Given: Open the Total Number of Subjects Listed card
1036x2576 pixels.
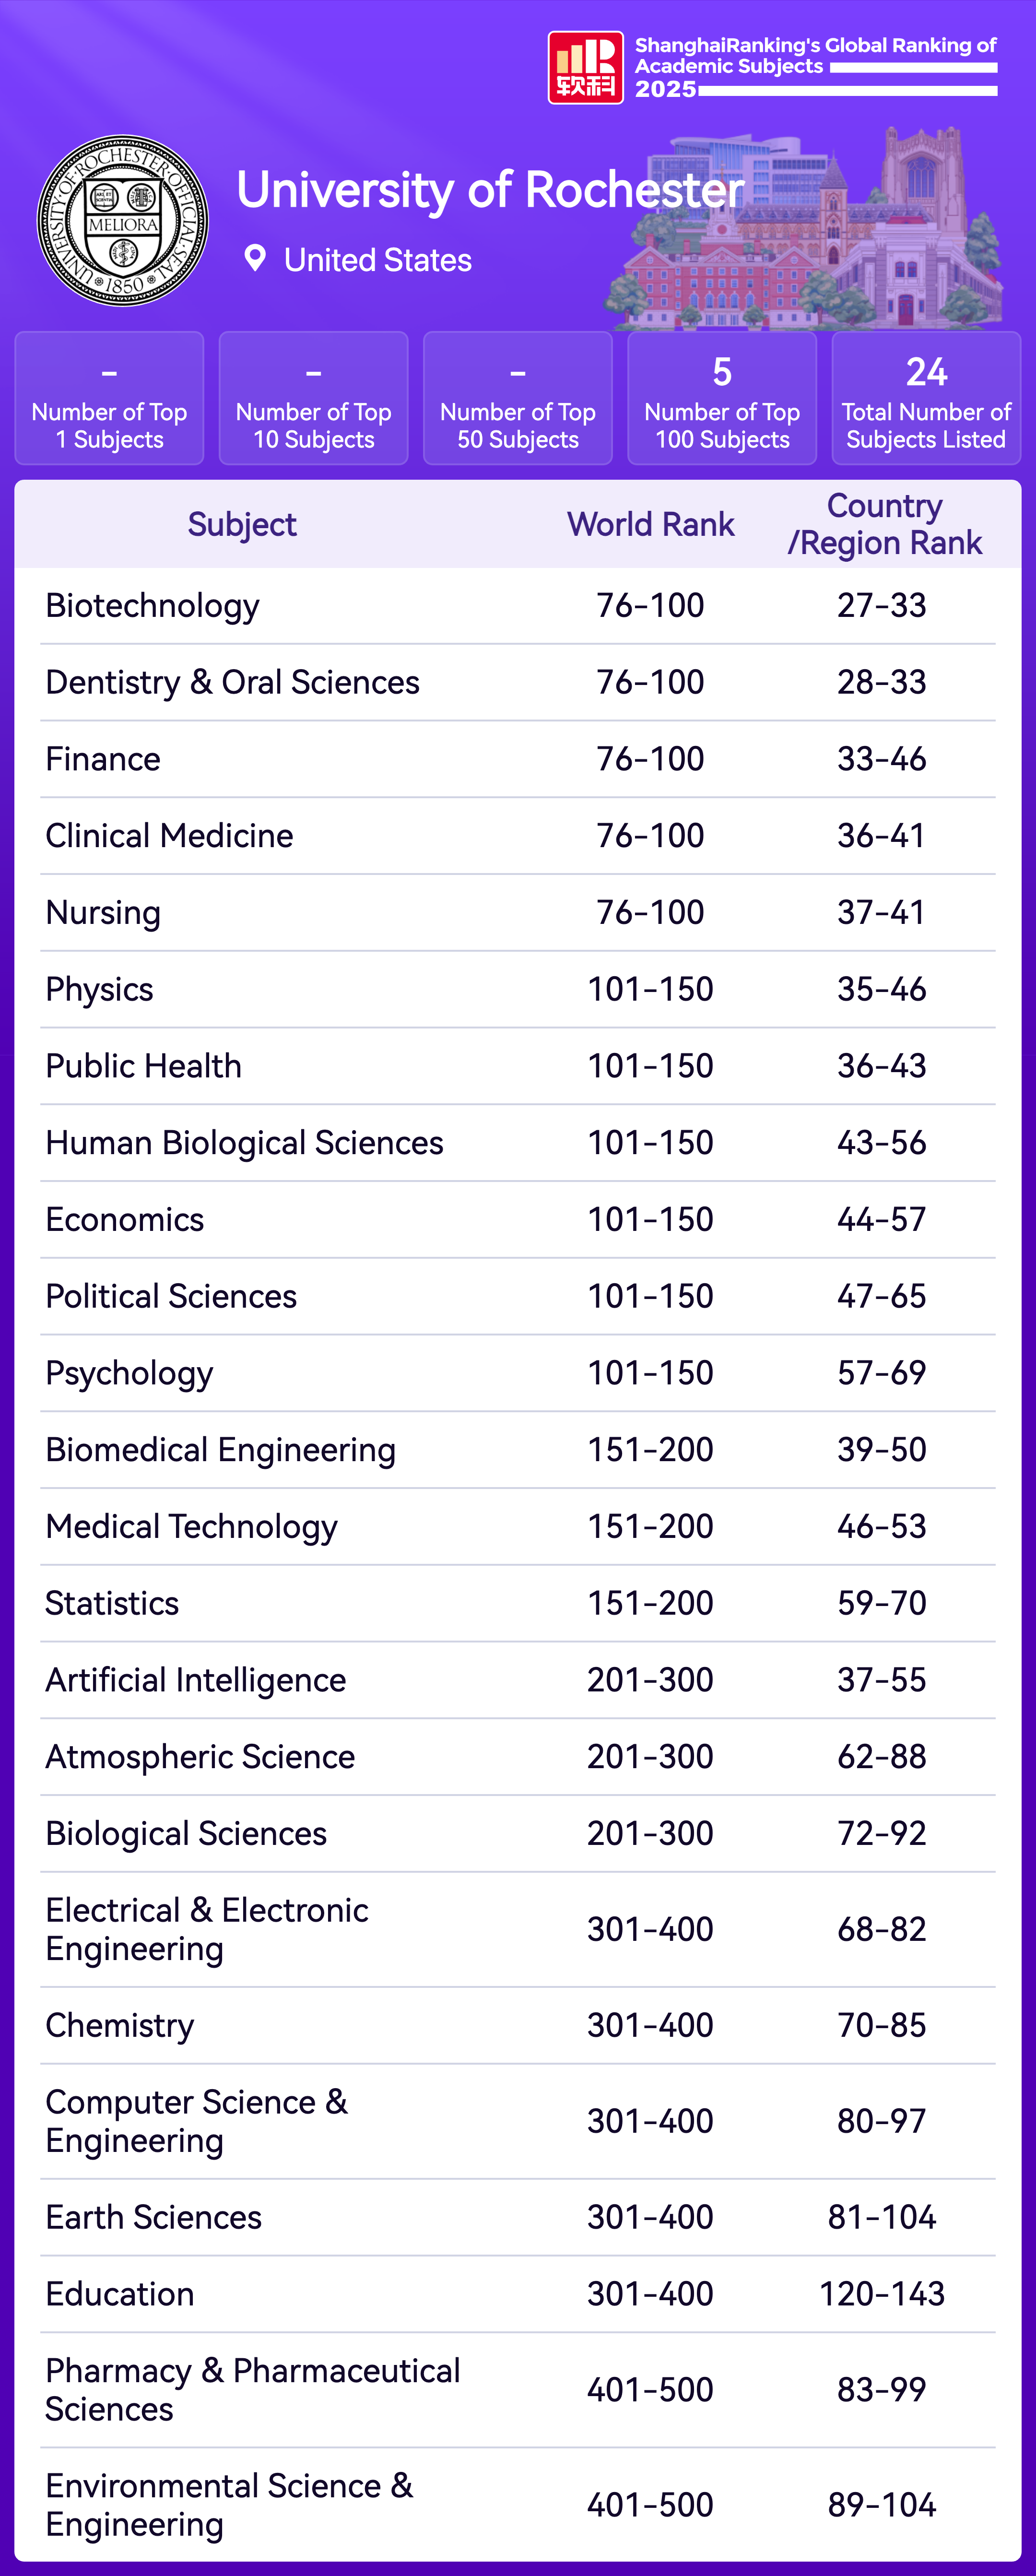Looking at the screenshot, I should tap(925, 399).
